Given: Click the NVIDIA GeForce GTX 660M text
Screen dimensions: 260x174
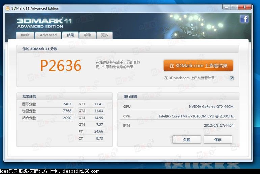Looking at the screenshot, I should coord(211,107).
